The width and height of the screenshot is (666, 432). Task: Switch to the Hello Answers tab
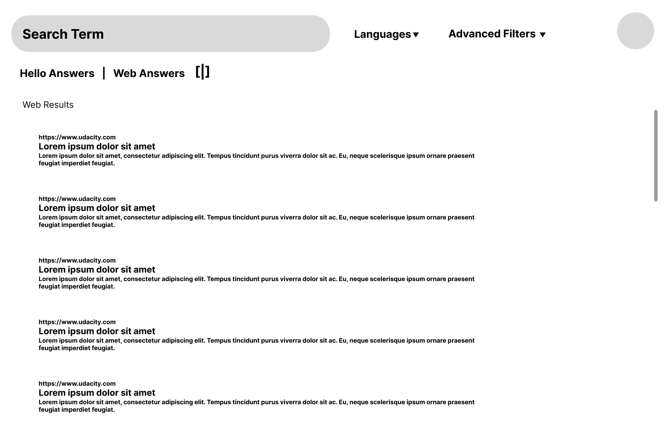coord(57,73)
